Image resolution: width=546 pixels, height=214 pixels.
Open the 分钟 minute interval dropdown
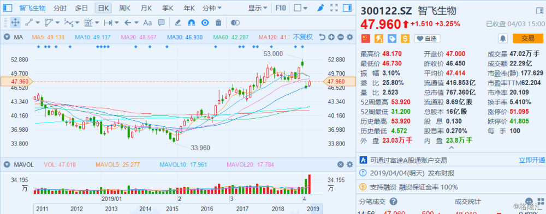coord(212,8)
